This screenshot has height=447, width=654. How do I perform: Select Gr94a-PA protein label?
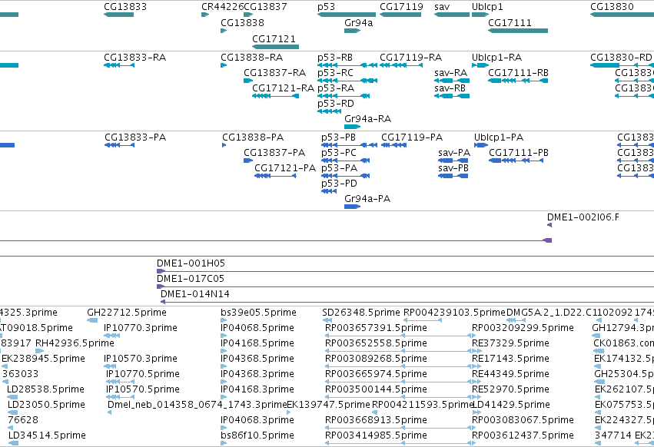tap(367, 199)
